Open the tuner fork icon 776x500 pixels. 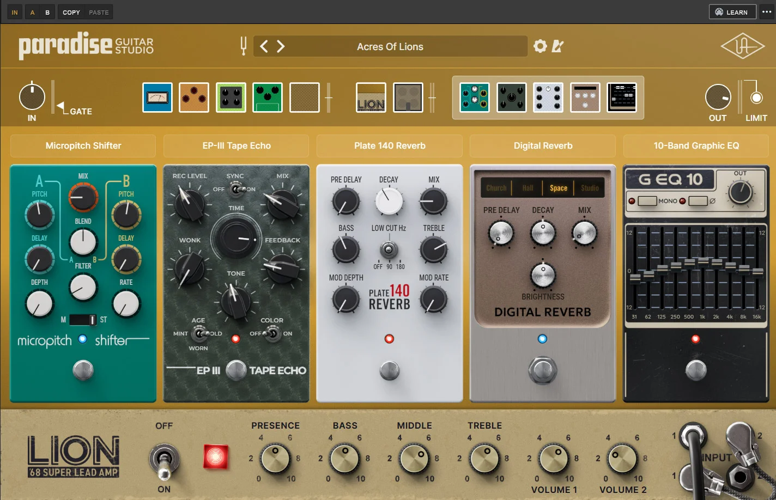(x=244, y=46)
